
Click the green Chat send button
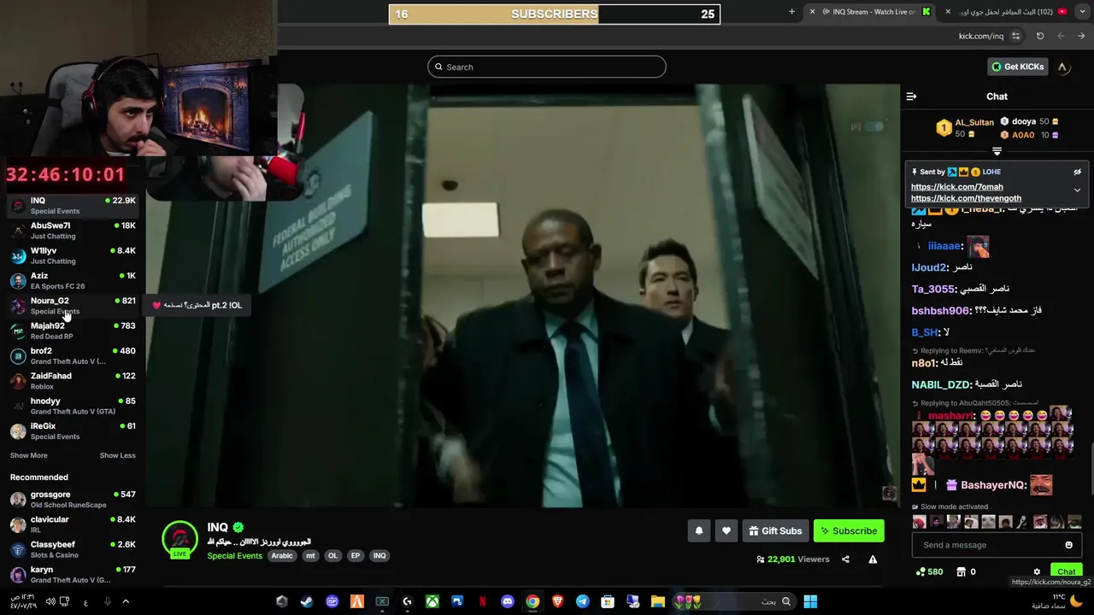[x=1066, y=571]
